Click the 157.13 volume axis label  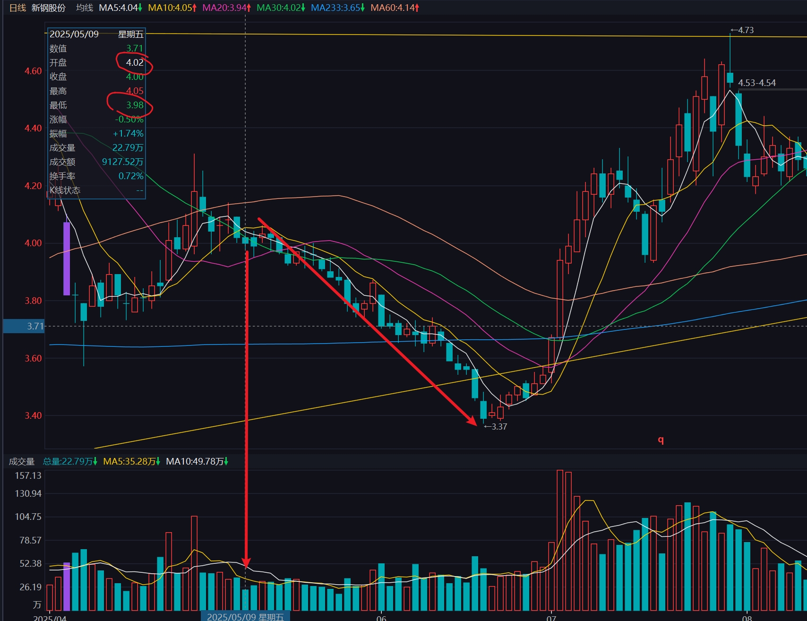(x=28, y=475)
